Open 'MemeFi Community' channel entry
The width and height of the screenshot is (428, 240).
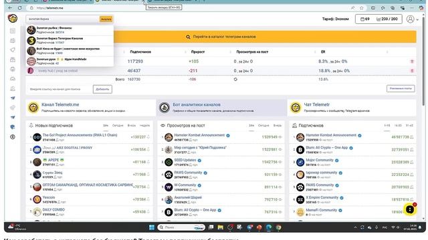[x=321, y=210]
